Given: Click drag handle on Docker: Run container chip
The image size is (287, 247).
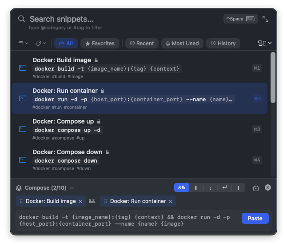Looking at the screenshot, I should point(105,201).
